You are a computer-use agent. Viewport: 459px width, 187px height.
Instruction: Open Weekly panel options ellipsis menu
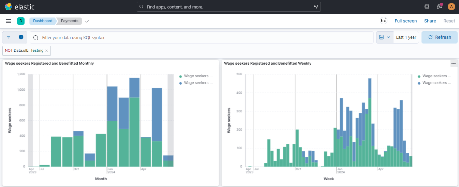click(454, 64)
